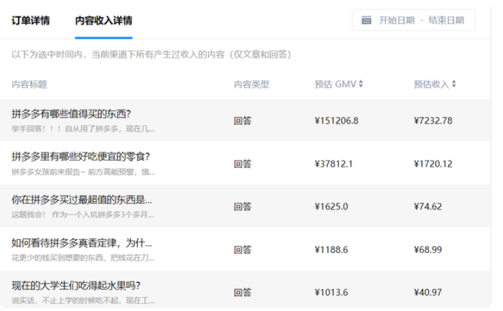Sort by 预估收入 arrows

(x=454, y=84)
